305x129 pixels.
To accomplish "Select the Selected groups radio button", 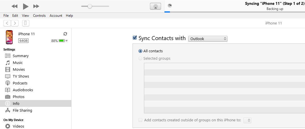I will tap(140, 58).
